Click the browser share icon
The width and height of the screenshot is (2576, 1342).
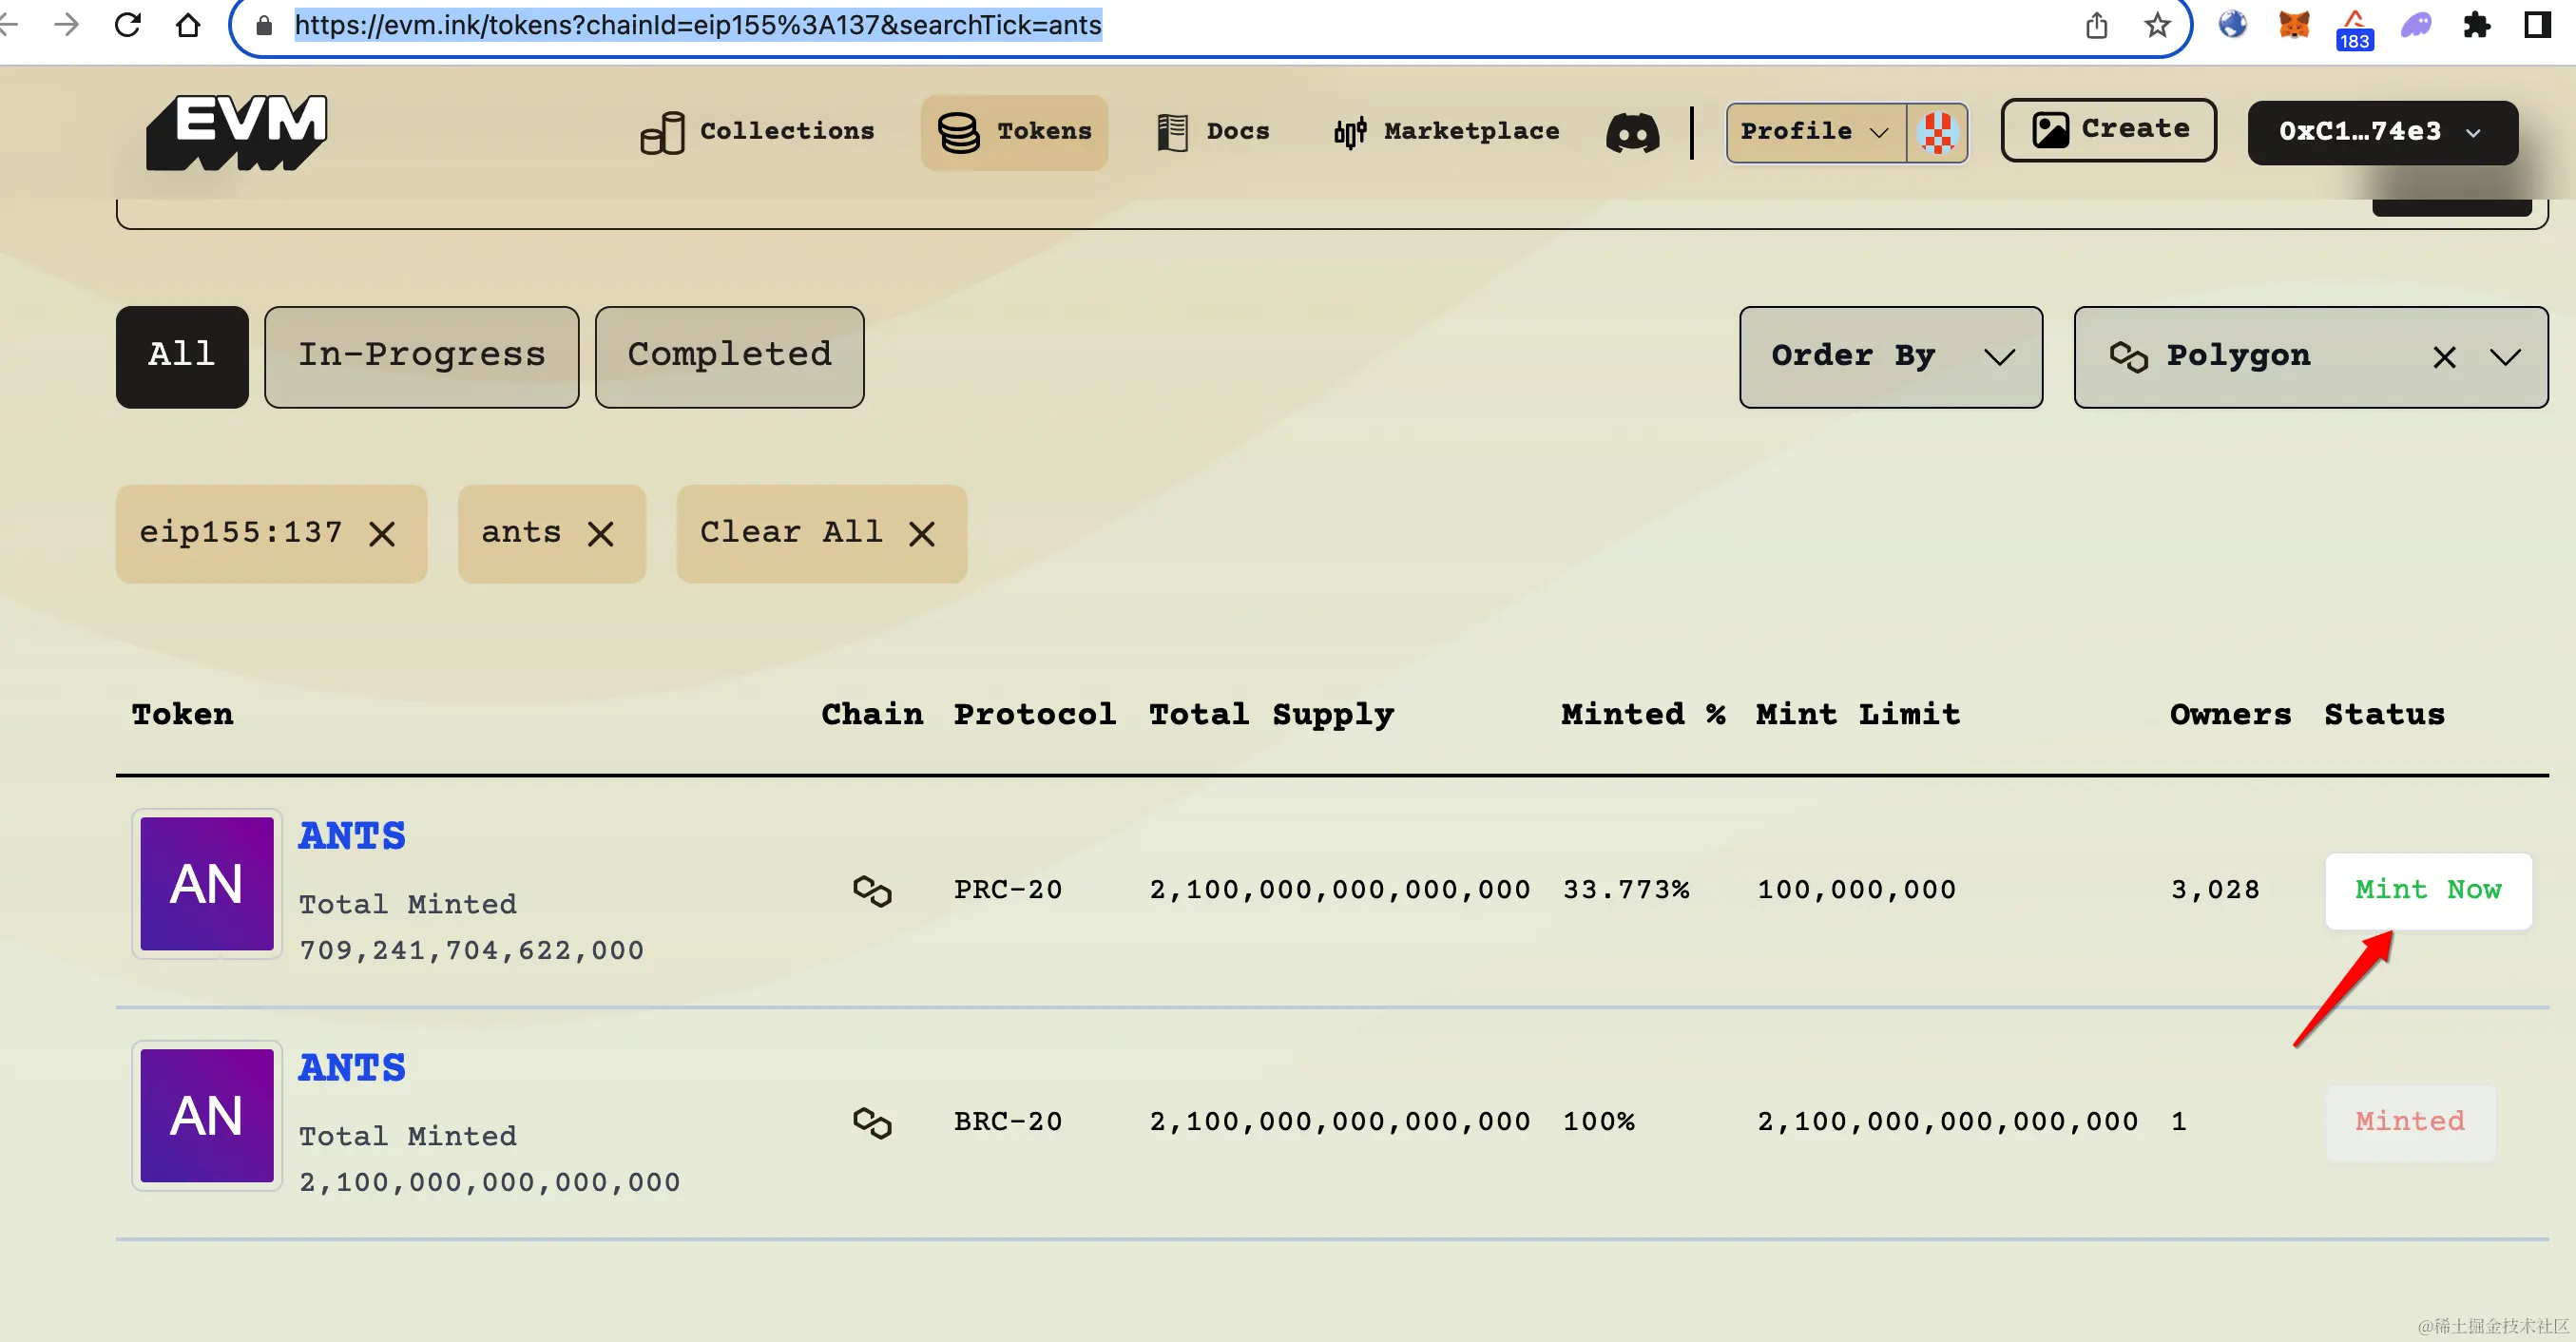[x=2096, y=25]
